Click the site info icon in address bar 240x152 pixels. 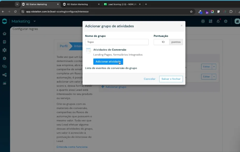(23, 12)
